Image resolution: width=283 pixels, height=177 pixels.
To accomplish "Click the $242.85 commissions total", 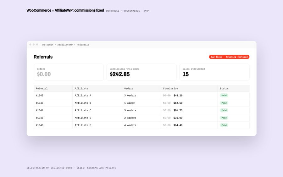I will (120, 74).
